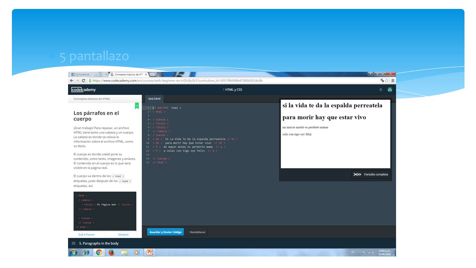Screen dimensions: 476x268
Task: Reload the page with refresh icon
Action: click(x=84, y=80)
